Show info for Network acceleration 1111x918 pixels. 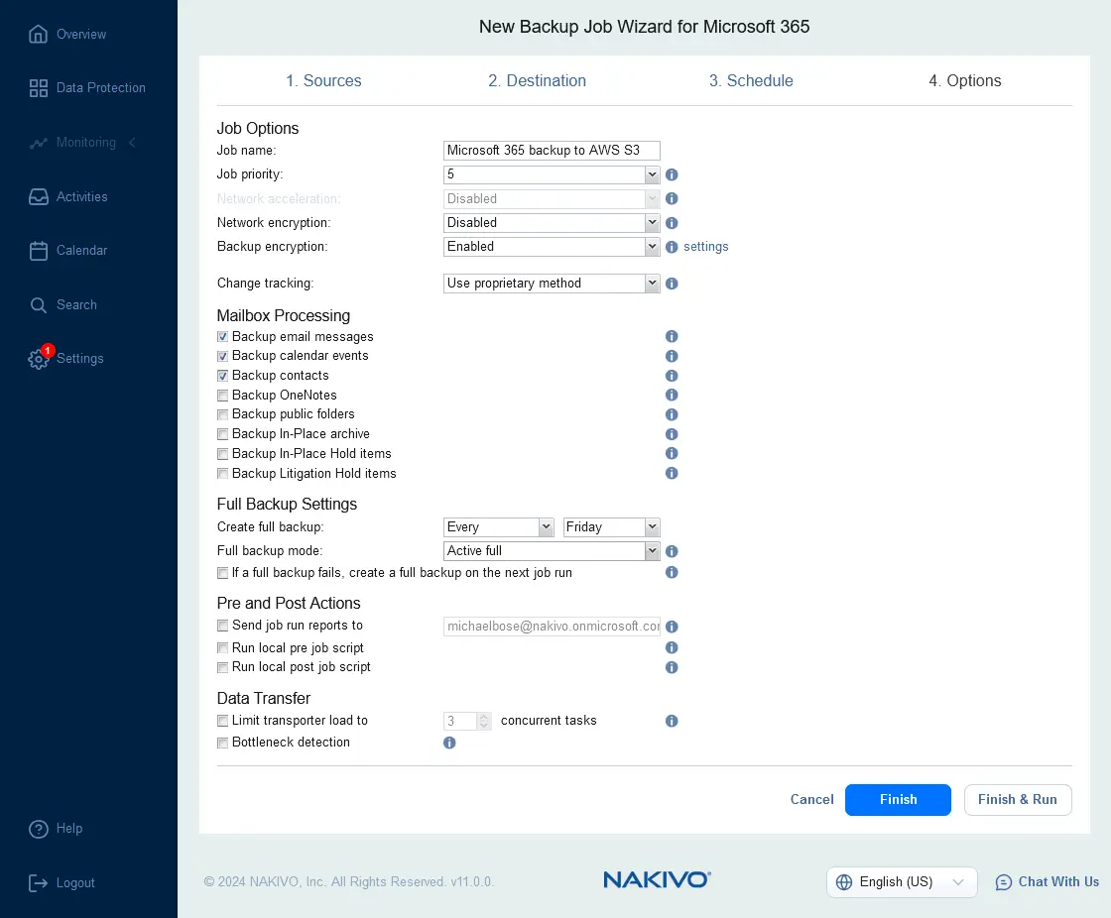point(672,198)
